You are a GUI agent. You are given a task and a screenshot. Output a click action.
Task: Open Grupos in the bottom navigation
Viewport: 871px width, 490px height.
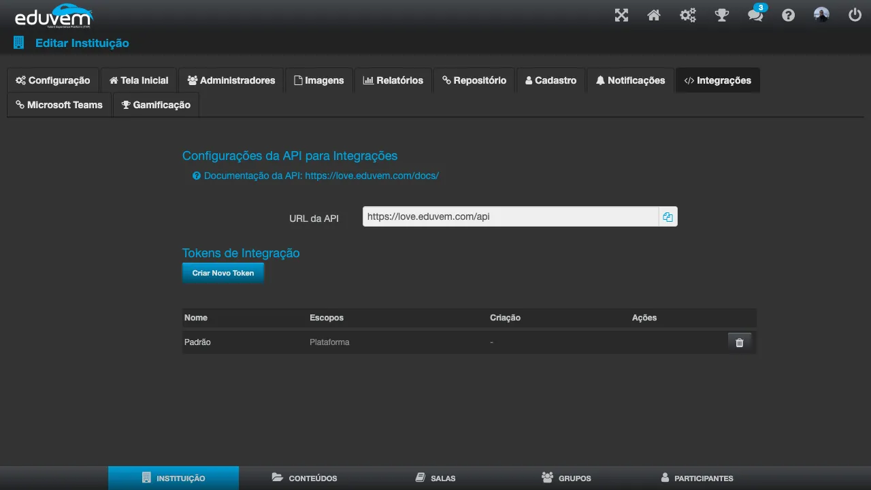[566, 478]
